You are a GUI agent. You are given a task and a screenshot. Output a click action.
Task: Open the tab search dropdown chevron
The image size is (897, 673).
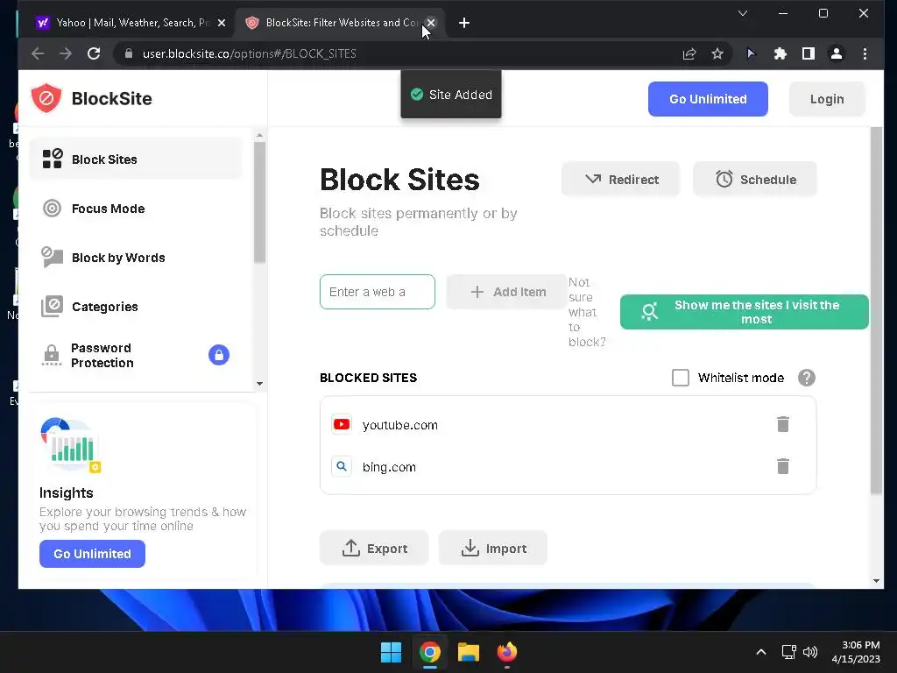[743, 13]
